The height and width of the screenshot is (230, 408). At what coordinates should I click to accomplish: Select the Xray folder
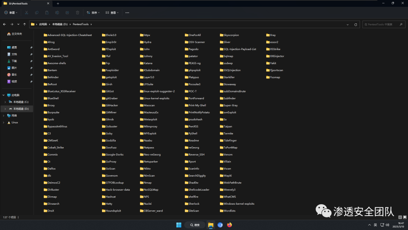(x=271, y=35)
